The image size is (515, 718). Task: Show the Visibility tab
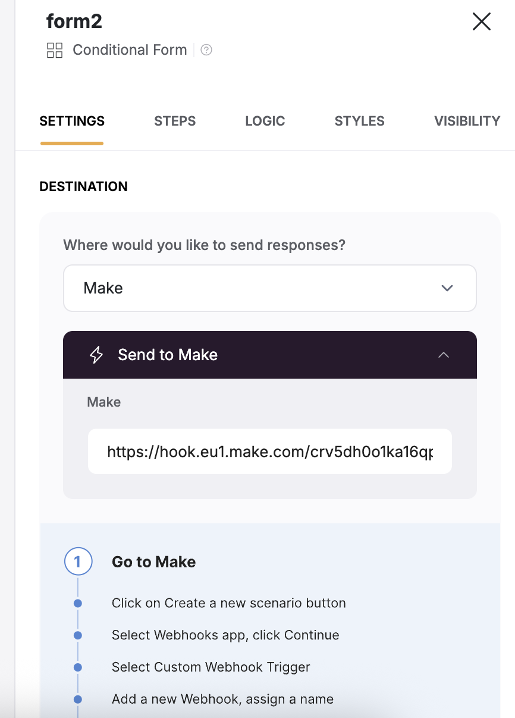tap(467, 121)
